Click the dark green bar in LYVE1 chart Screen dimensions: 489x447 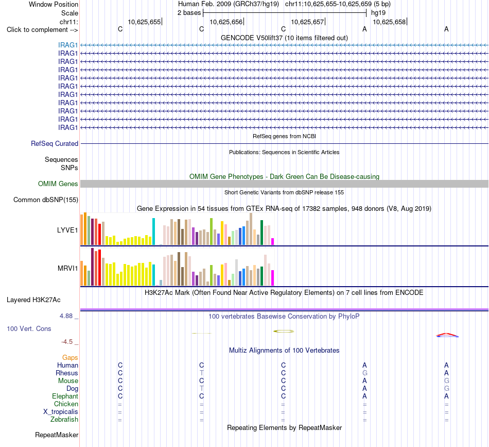(261, 233)
